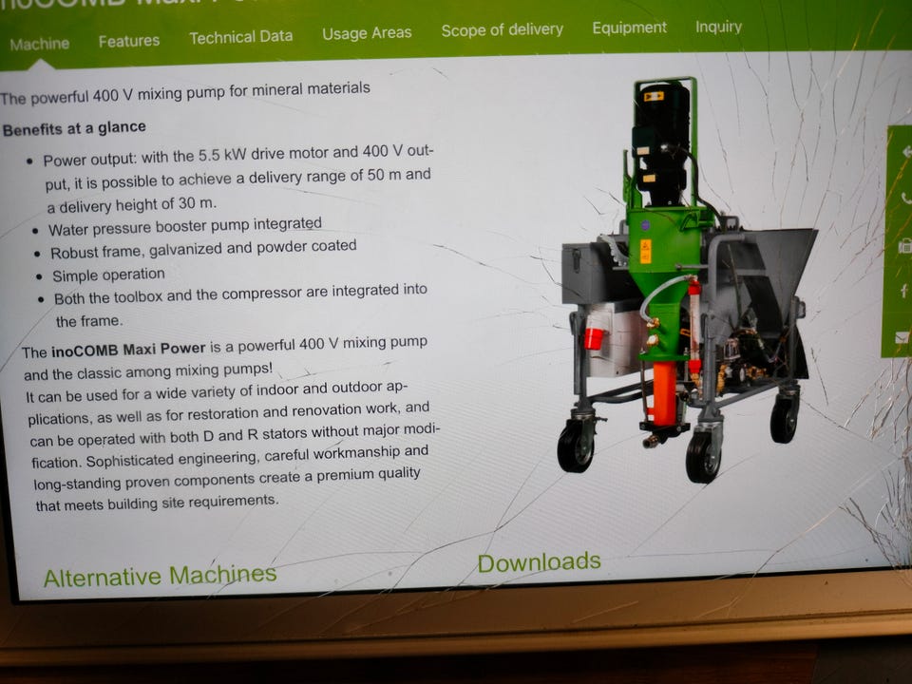Click the fax icon in the green sidebar

click(905, 246)
